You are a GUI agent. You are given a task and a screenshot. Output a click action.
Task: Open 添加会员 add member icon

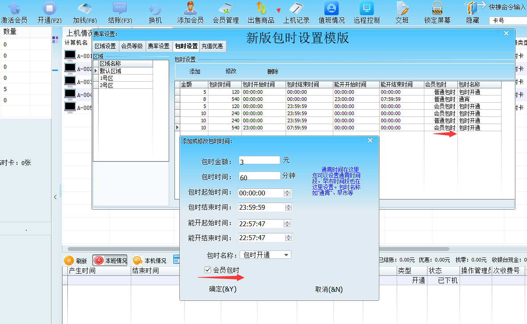coord(190,9)
